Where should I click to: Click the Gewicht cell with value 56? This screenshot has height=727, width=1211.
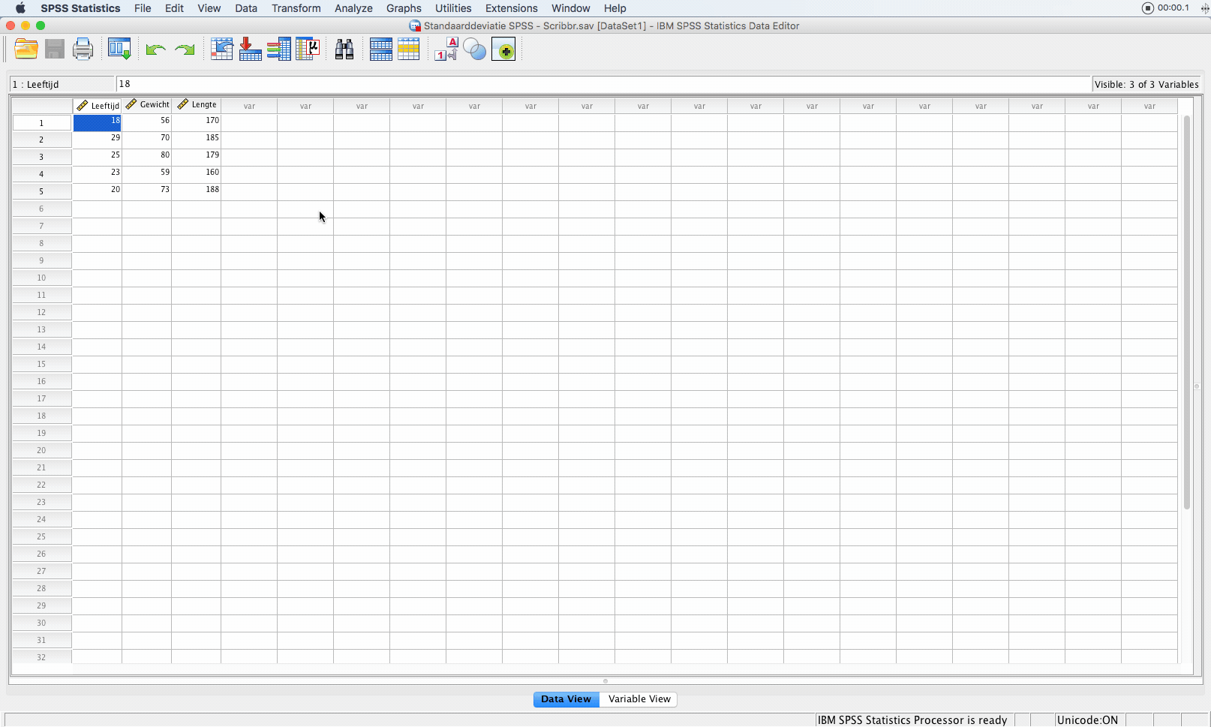(x=147, y=122)
